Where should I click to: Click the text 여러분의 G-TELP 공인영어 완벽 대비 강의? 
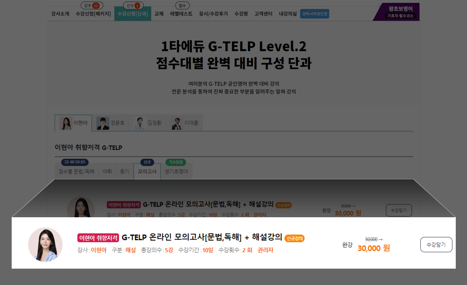click(234, 84)
